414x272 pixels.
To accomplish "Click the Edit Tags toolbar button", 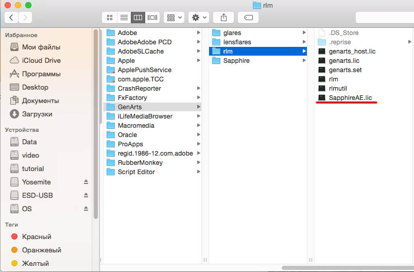I will [x=248, y=18].
